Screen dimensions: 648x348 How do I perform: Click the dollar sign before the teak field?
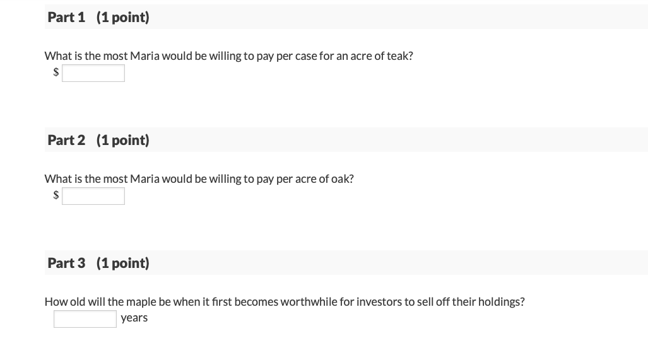coord(56,72)
